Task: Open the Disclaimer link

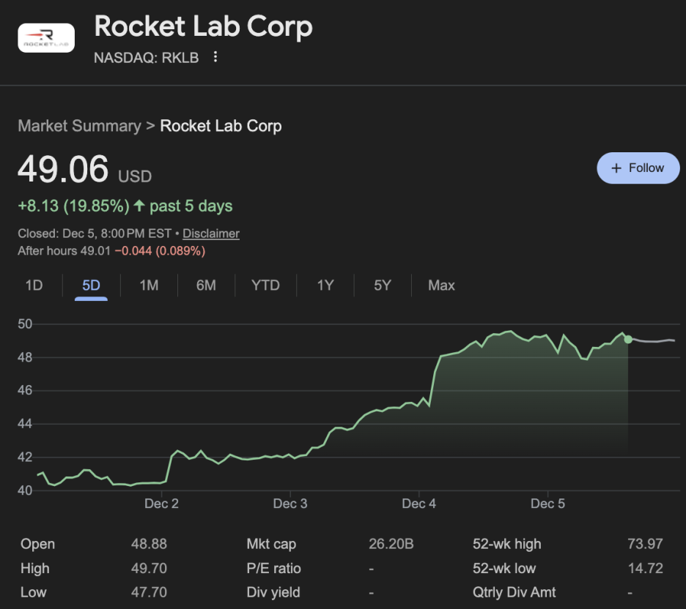Action: tap(211, 233)
